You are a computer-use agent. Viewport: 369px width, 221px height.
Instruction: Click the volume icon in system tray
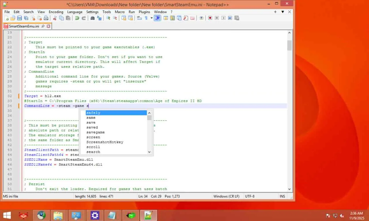[342, 216]
